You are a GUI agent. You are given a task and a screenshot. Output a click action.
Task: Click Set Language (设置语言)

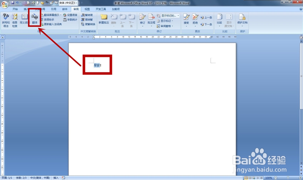[70, 15]
